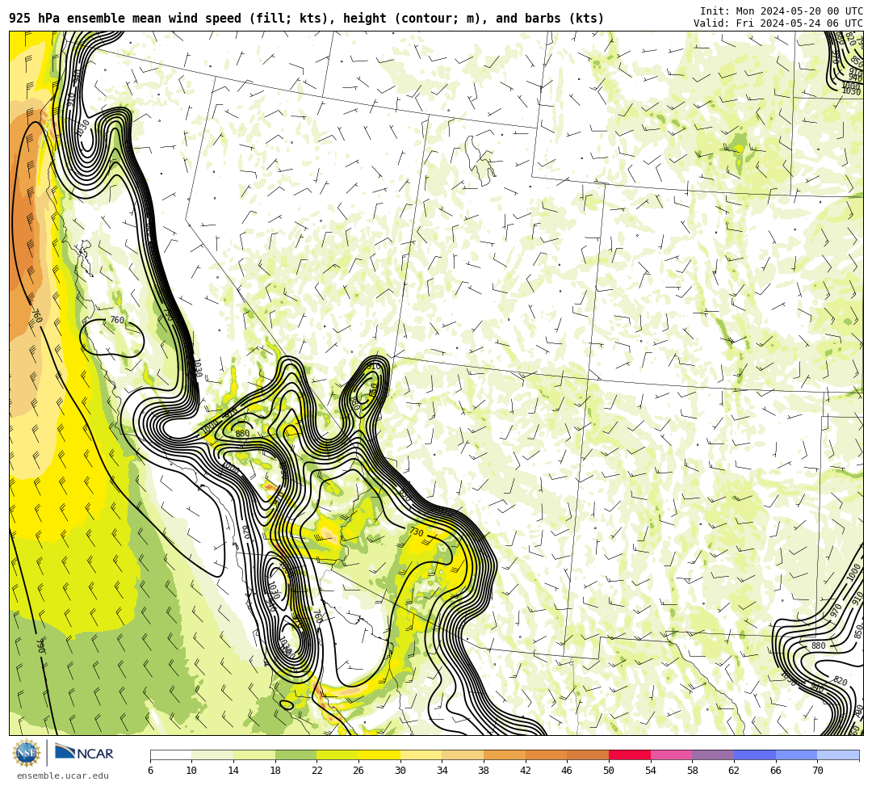Click the '18' label under the color bar
The image size is (872, 786).
pyautogui.click(x=275, y=771)
